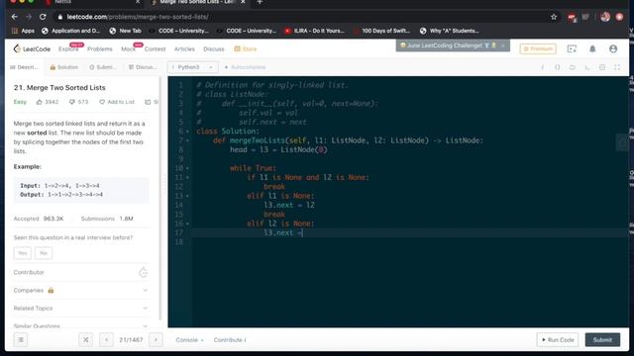Reset code to default with revert icon

(x=573, y=67)
